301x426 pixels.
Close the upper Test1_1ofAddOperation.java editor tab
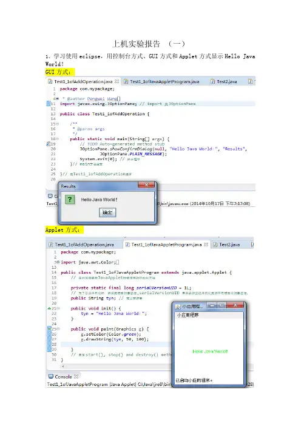[x=117, y=81]
